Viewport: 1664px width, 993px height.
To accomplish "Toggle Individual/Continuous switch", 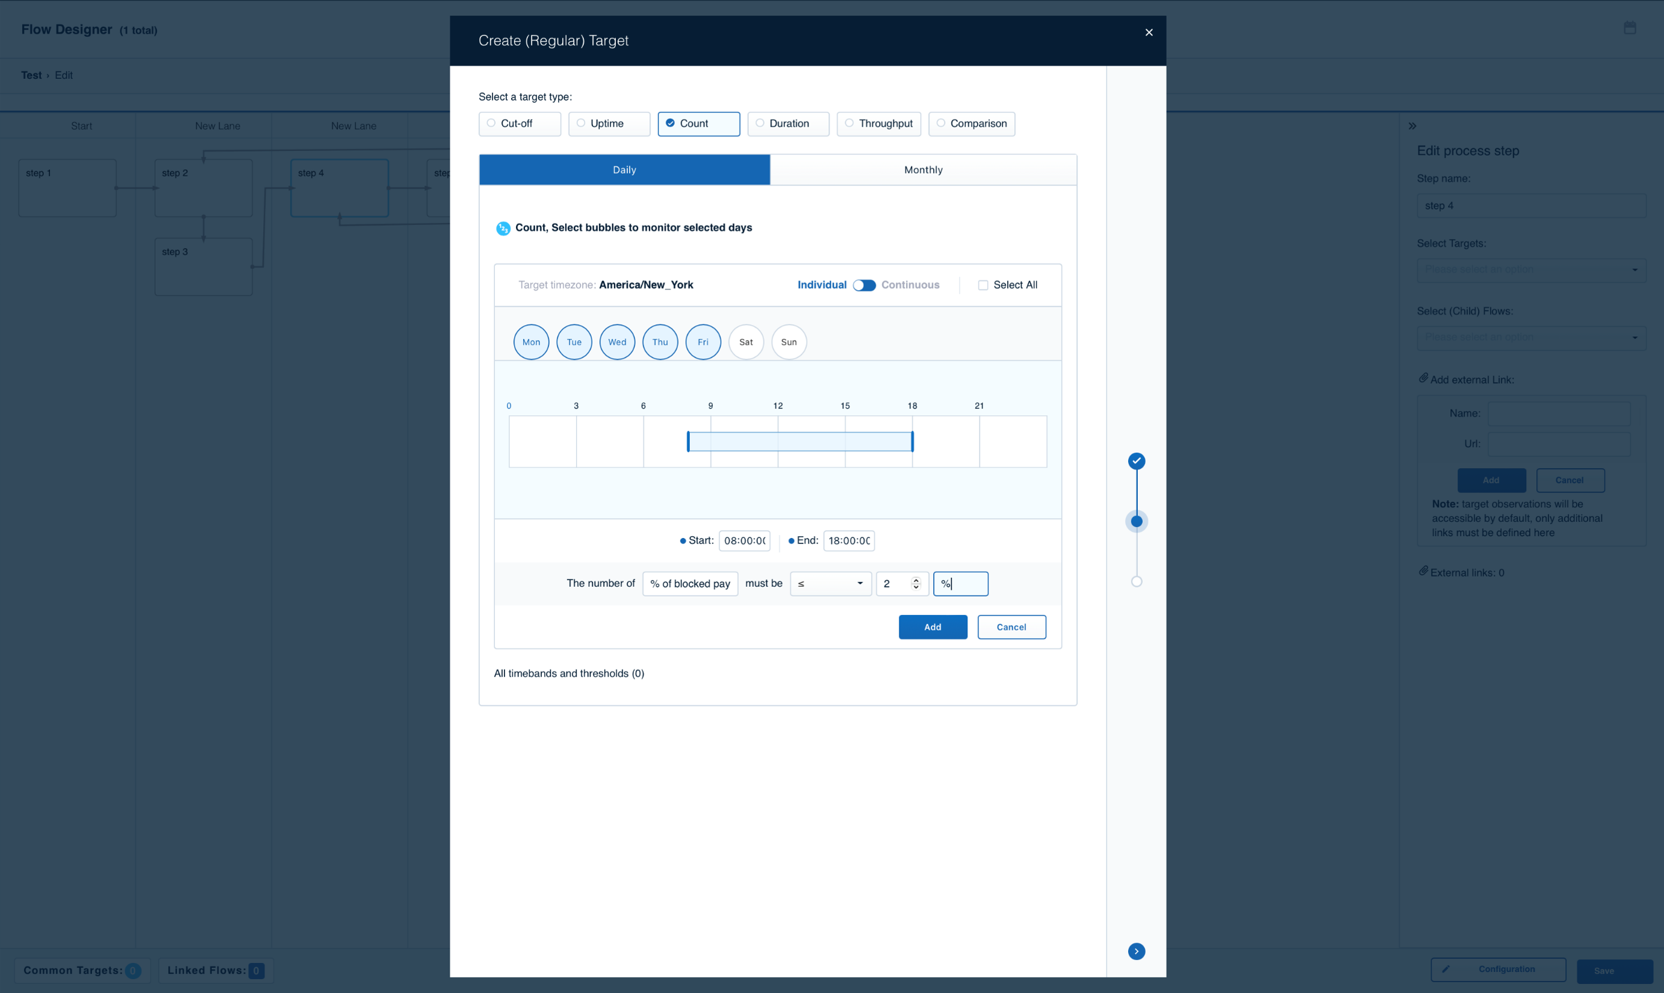I will click(864, 285).
